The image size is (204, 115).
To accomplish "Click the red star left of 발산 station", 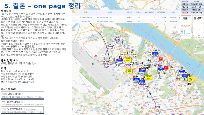I will 140,69.
